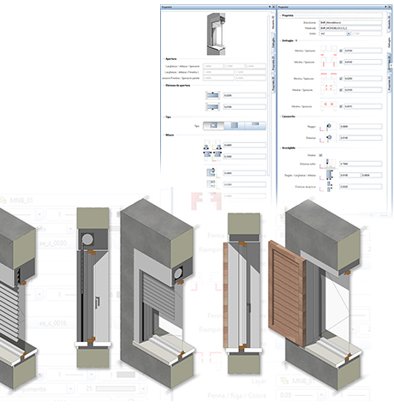
Task: Click the bottom distance-from-opening diagram icon
Action: [212, 107]
